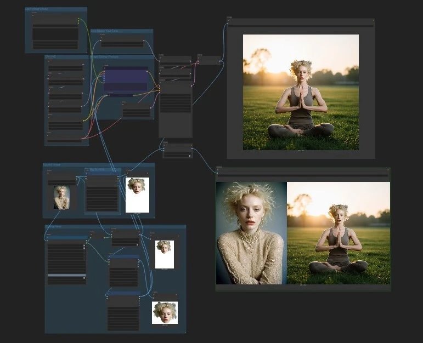The height and width of the screenshot is (343, 423).
Task: Select the Upload Image group title
Action: point(53,165)
